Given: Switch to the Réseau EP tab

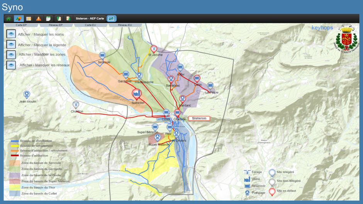Looking at the screenshot, I should coord(56,25).
